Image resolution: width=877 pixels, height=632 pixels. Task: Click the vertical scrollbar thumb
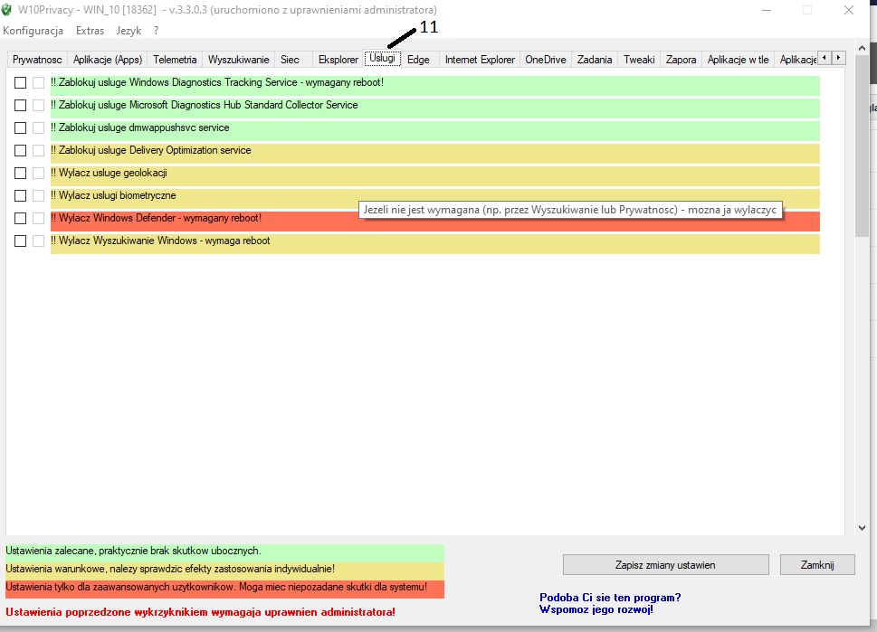pos(862,147)
